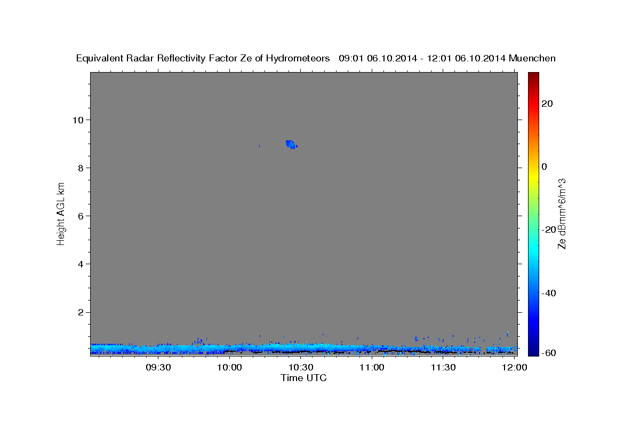
Task: Click the 11:30 time tick label
Action: (x=443, y=368)
